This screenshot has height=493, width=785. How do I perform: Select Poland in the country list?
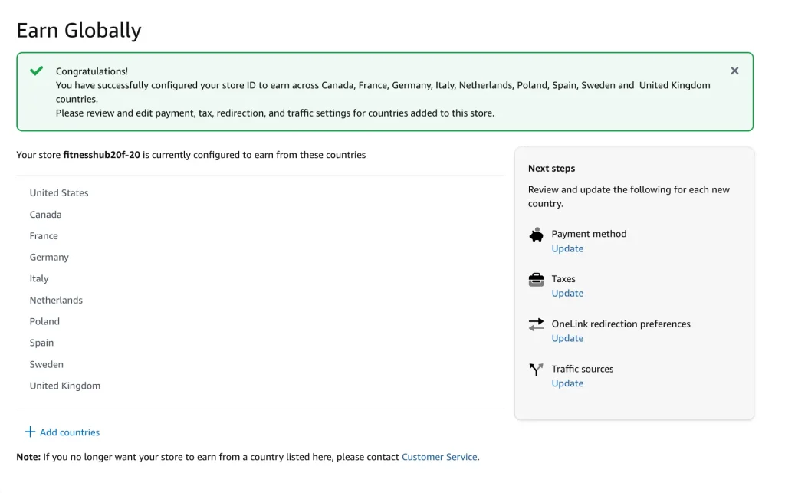point(44,321)
